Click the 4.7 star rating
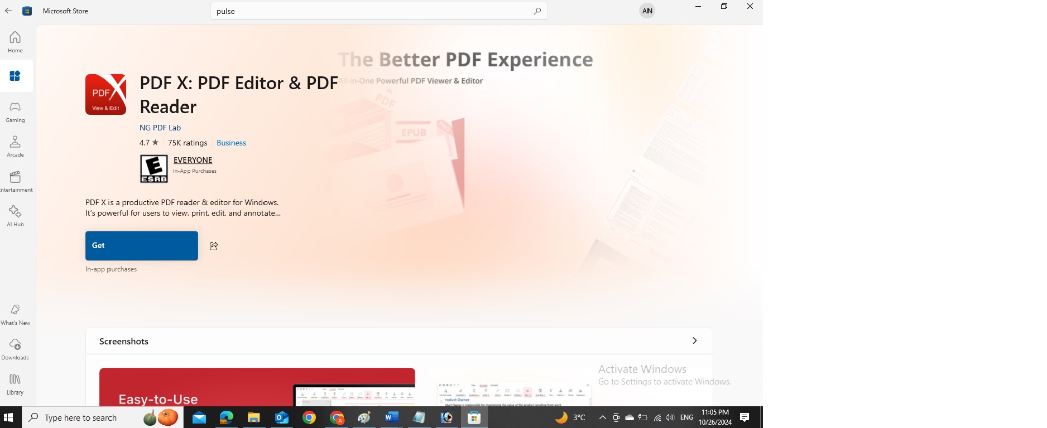This screenshot has height=428, width=1047. click(149, 143)
